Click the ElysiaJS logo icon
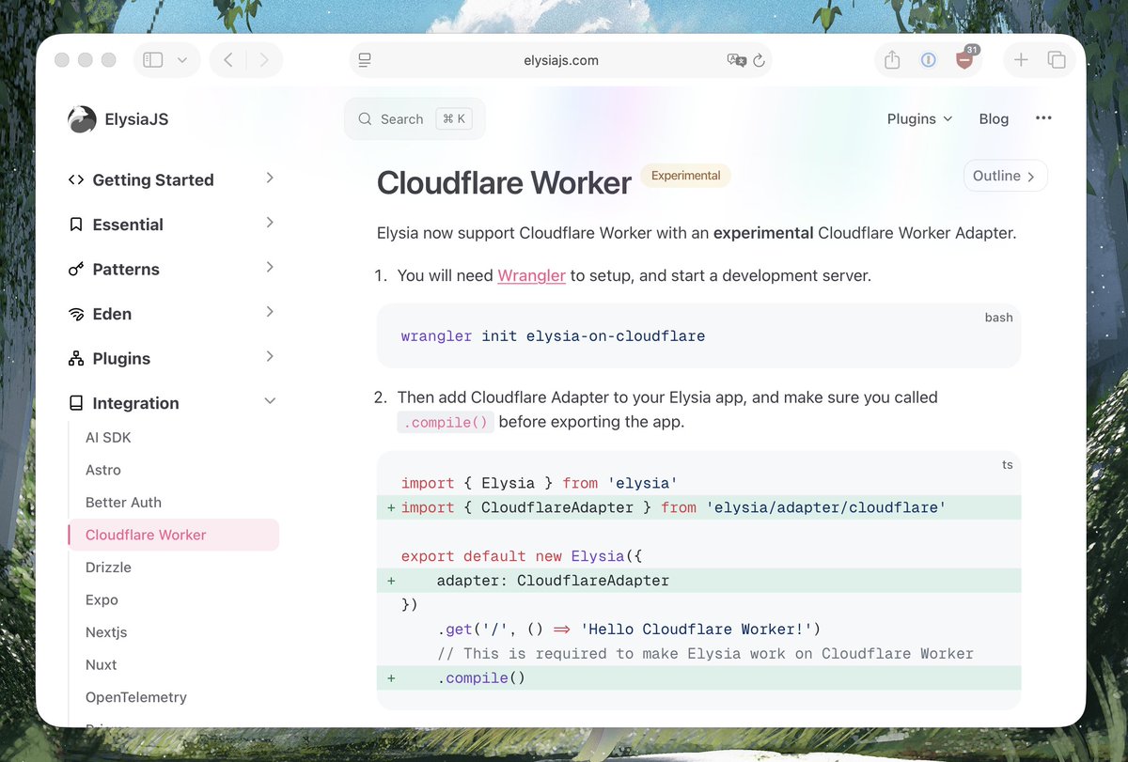This screenshot has height=762, width=1128. tap(82, 119)
